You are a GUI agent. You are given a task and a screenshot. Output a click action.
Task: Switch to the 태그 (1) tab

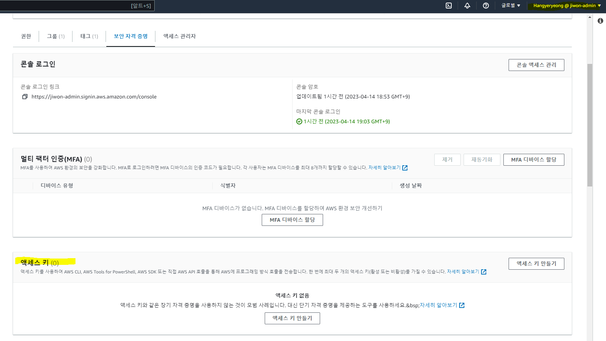click(89, 36)
